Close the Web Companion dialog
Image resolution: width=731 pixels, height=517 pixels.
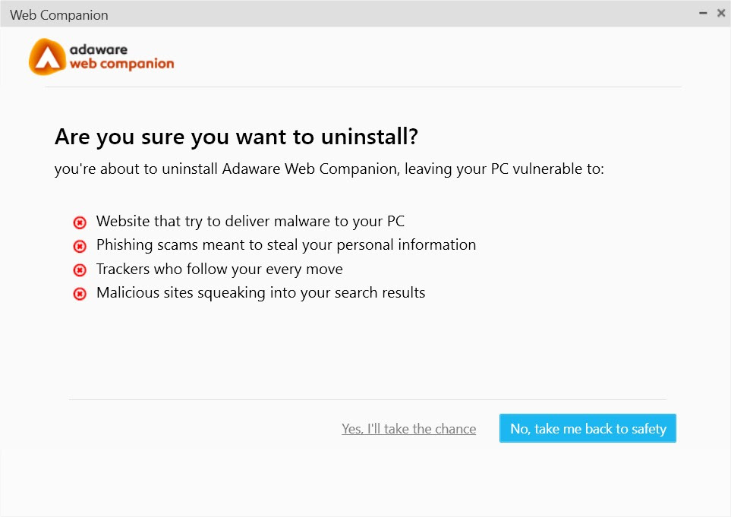pos(720,14)
